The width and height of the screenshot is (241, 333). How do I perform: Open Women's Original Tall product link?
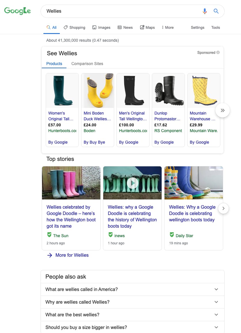(61, 116)
